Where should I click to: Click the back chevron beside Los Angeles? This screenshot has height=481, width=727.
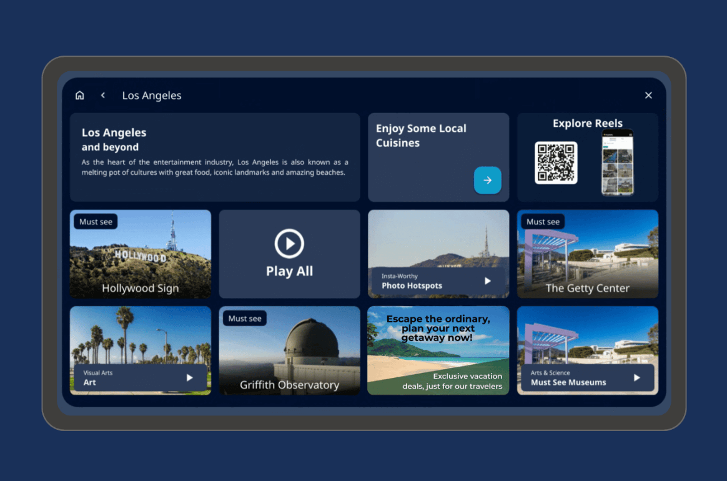coord(103,96)
